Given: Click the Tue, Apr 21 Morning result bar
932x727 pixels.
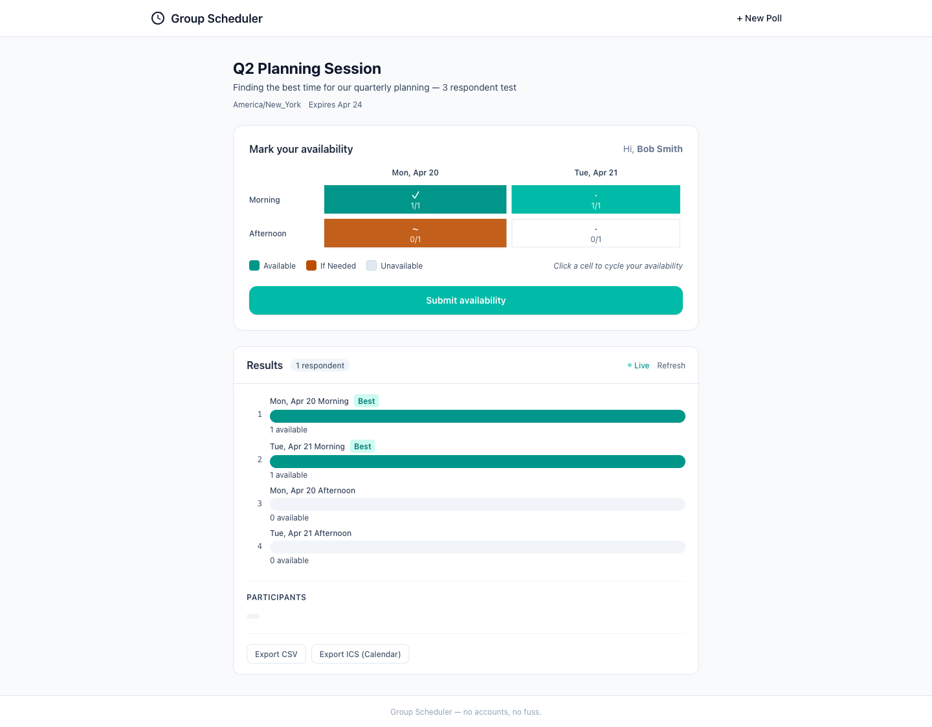Looking at the screenshot, I should click(477, 462).
